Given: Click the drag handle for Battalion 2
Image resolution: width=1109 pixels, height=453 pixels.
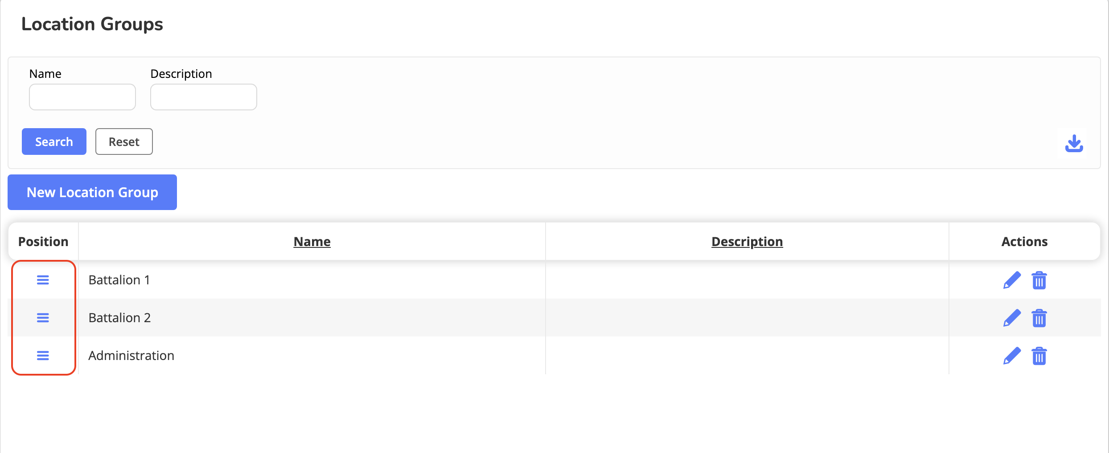Looking at the screenshot, I should pyautogui.click(x=43, y=318).
